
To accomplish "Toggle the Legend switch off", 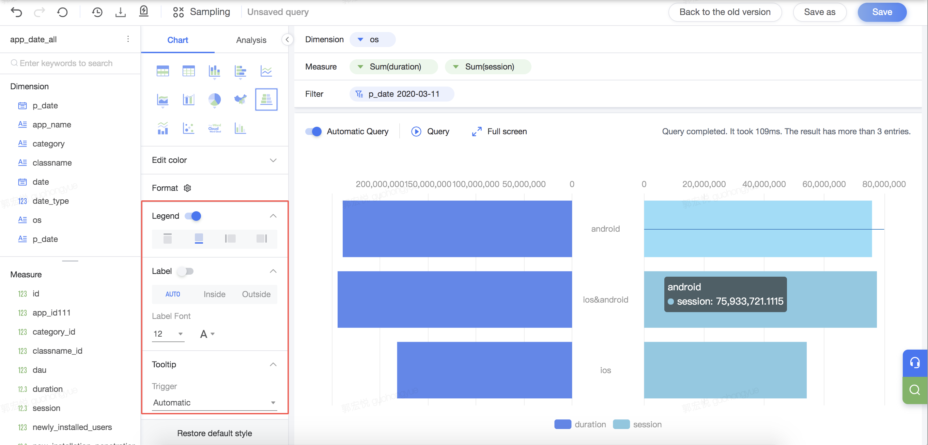I will 193,216.
